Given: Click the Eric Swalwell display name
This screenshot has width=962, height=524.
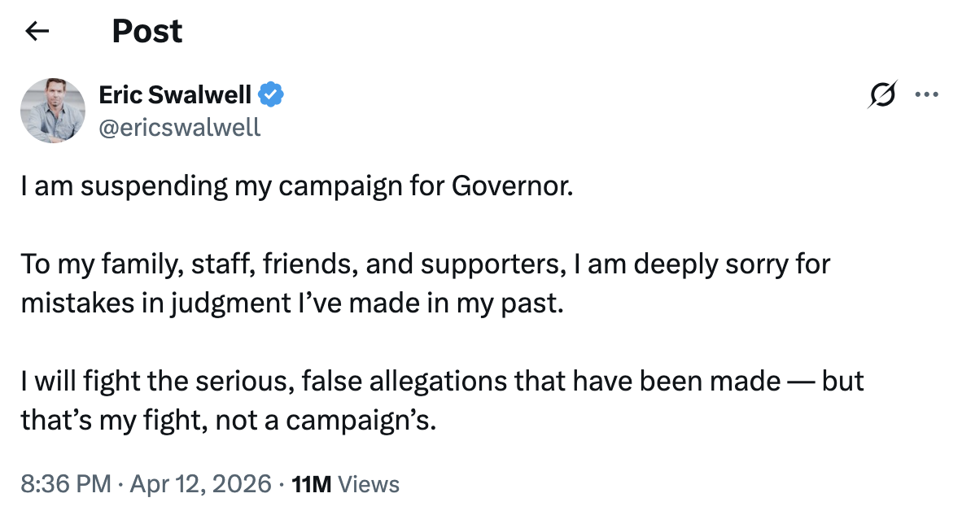Looking at the screenshot, I should pos(175,95).
